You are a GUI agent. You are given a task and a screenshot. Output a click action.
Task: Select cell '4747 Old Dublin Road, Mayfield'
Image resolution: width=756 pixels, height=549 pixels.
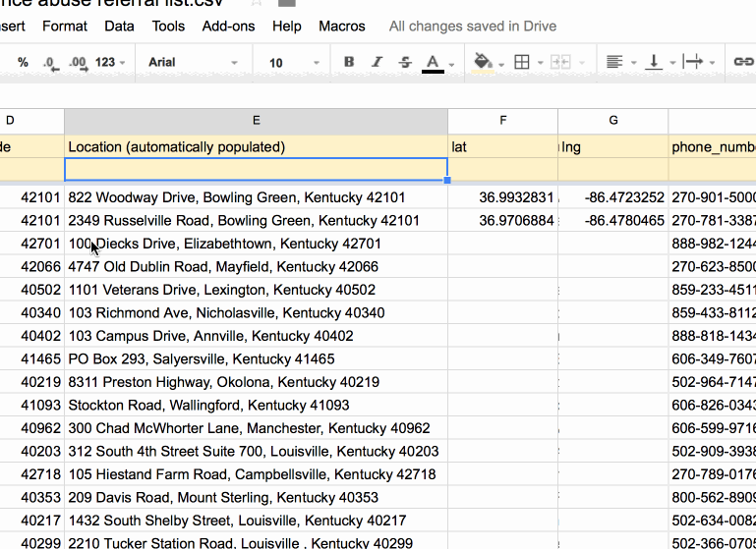coord(256,267)
